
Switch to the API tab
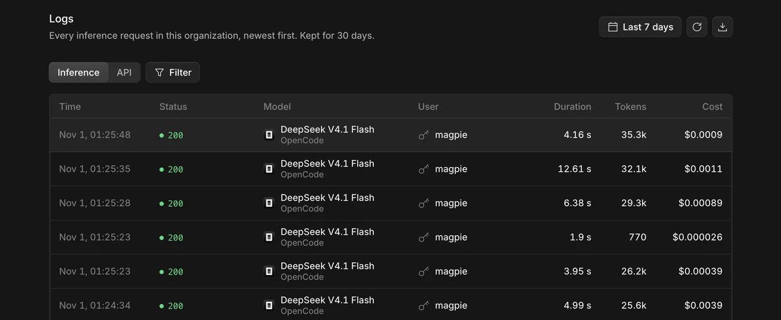click(124, 72)
